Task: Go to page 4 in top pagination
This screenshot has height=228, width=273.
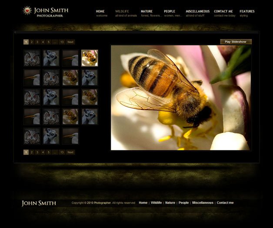Action: [43, 42]
